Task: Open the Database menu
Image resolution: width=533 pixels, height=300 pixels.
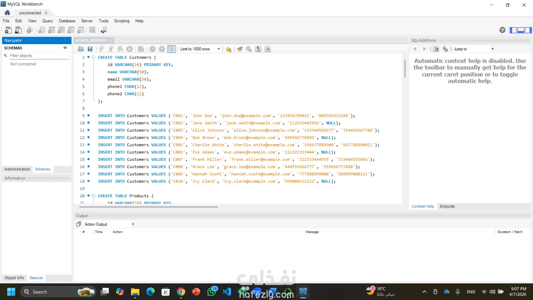Action: (x=67, y=21)
